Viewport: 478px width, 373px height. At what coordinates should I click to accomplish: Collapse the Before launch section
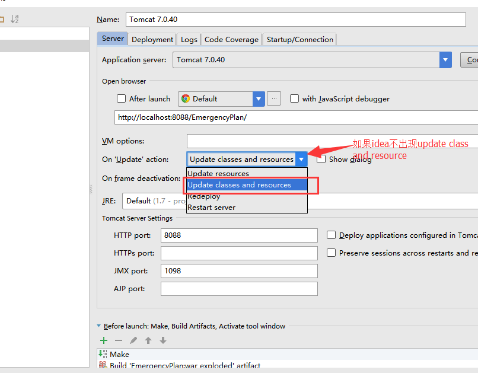click(99, 326)
